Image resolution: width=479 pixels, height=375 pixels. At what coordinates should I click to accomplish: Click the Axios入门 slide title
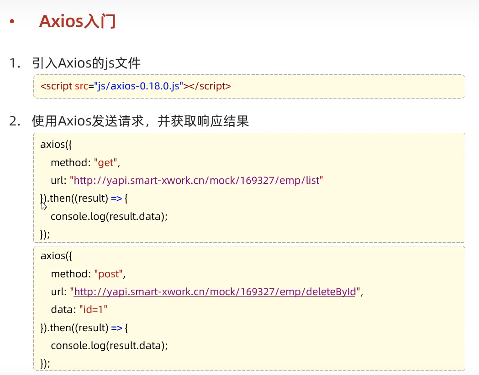(77, 21)
